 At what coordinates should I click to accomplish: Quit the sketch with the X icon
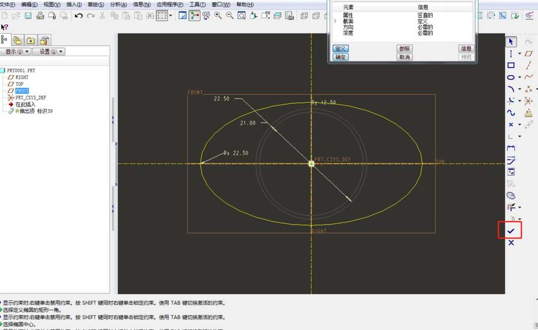510,243
